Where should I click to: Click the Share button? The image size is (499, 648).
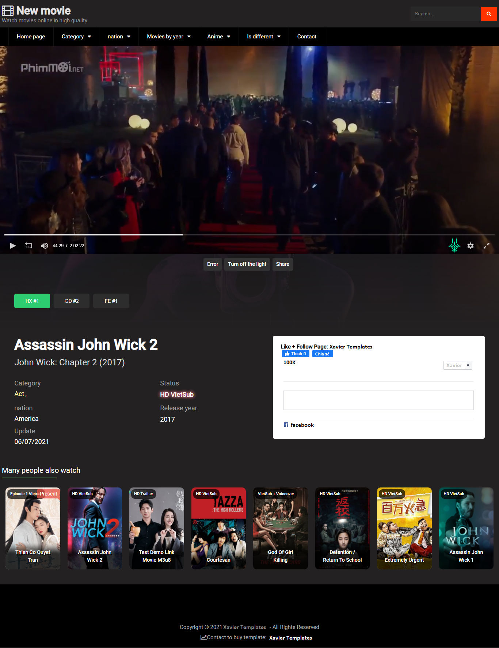coord(283,264)
